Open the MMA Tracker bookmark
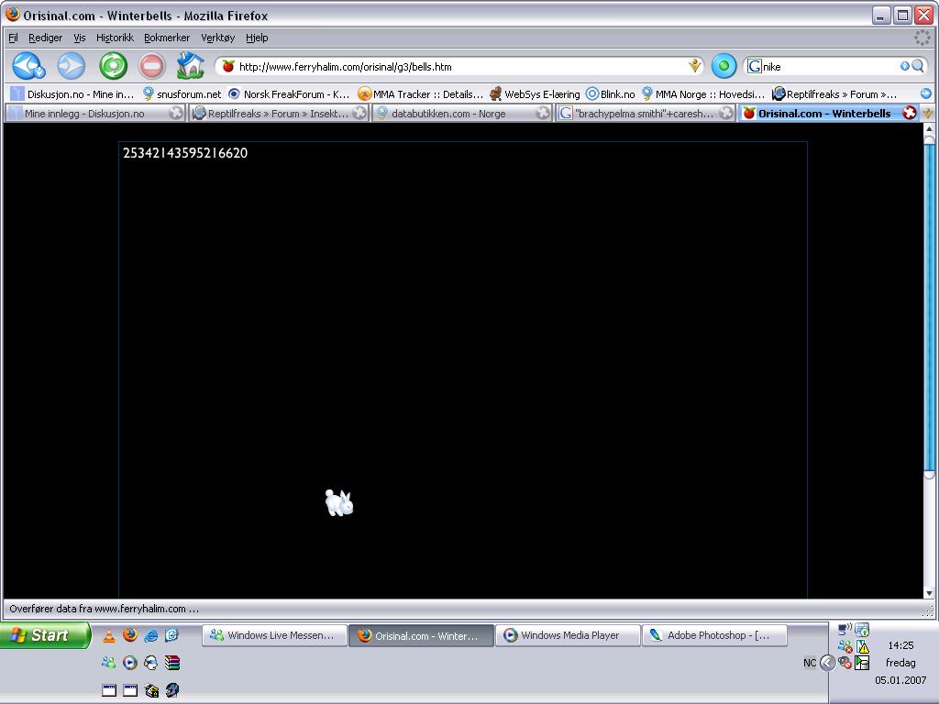The width and height of the screenshot is (939, 704). pyautogui.click(x=420, y=94)
